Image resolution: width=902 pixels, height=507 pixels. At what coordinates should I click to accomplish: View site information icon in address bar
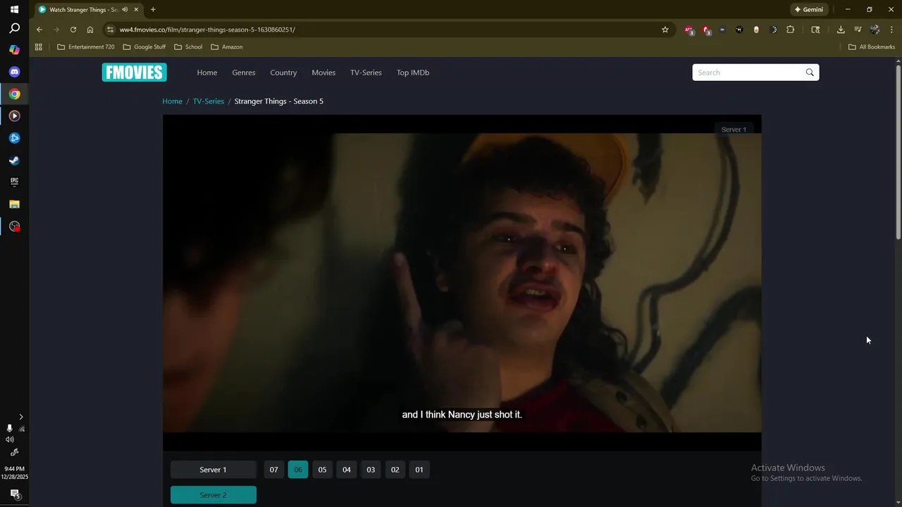(110, 30)
